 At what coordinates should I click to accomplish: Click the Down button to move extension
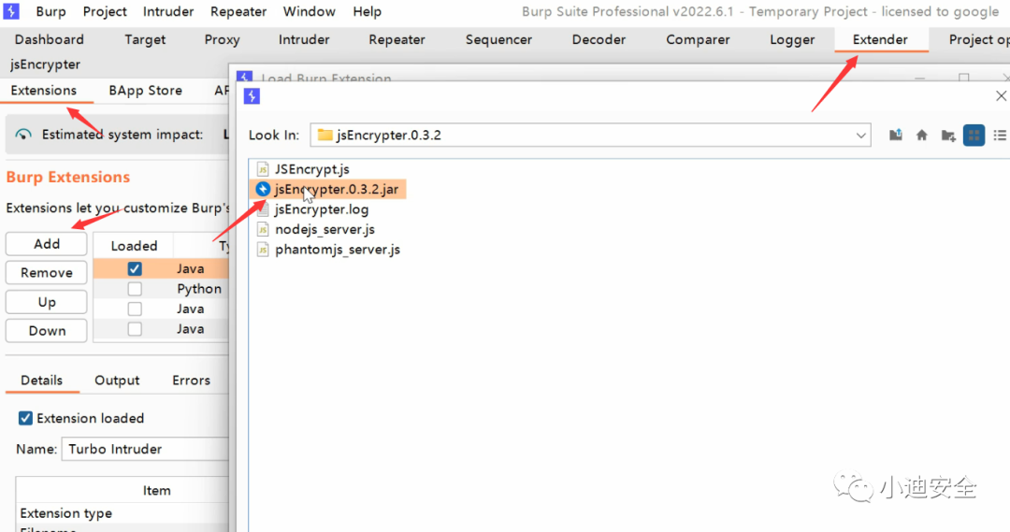pyautogui.click(x=47, y=330)
